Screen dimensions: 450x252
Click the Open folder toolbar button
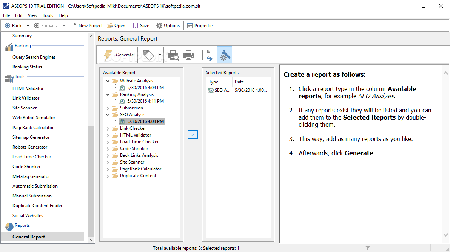click(116, 26)
